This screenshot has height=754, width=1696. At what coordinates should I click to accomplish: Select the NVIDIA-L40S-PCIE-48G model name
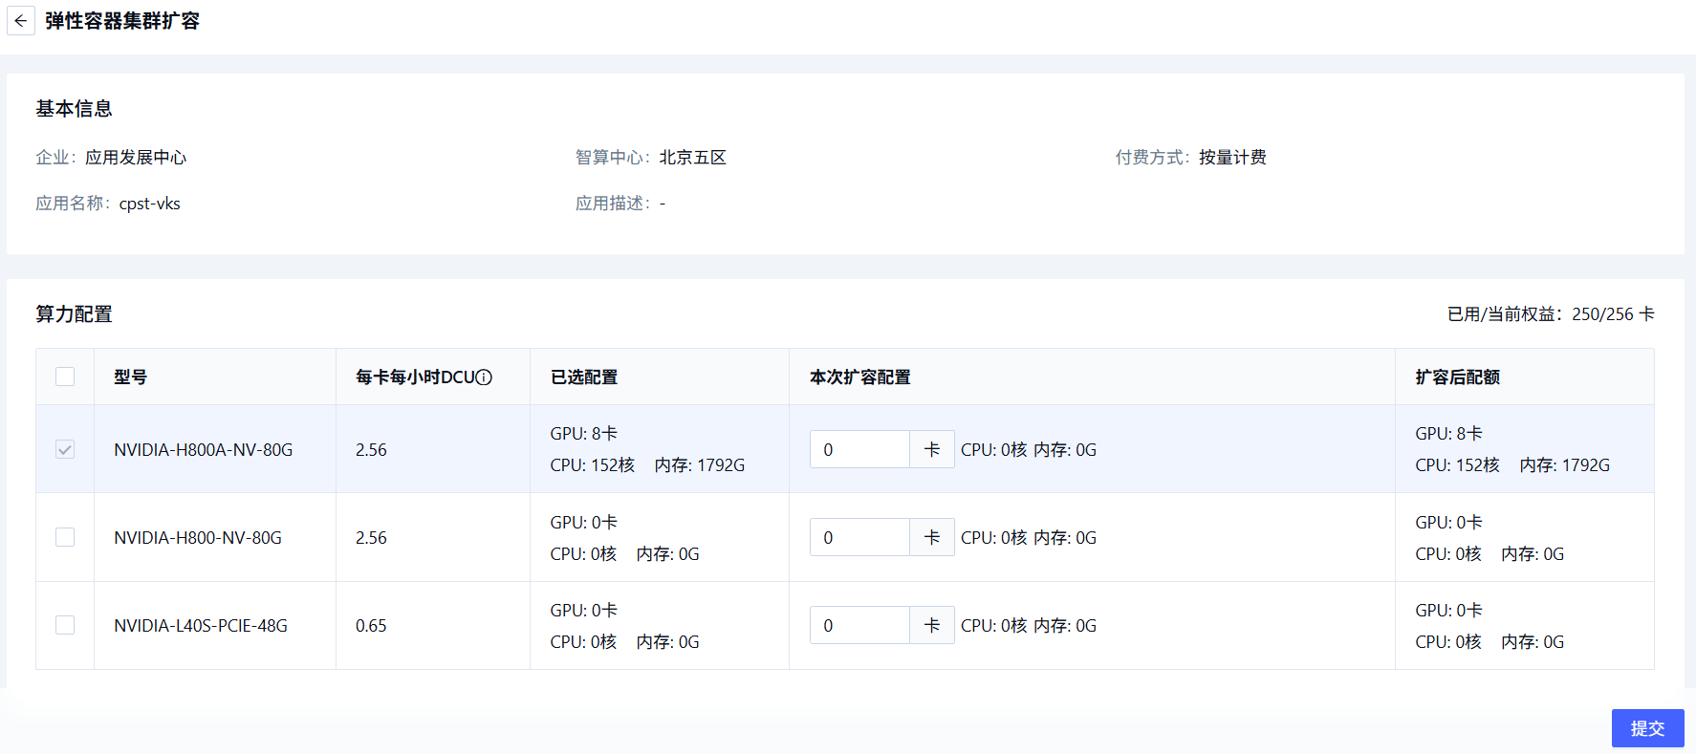coord(201,626)
